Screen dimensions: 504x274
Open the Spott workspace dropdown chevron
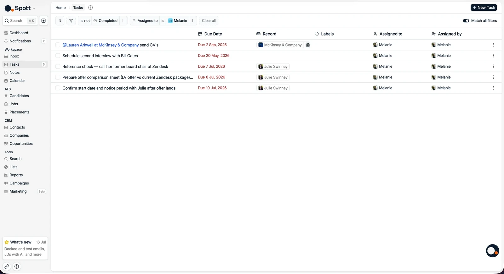pos(34,8)
